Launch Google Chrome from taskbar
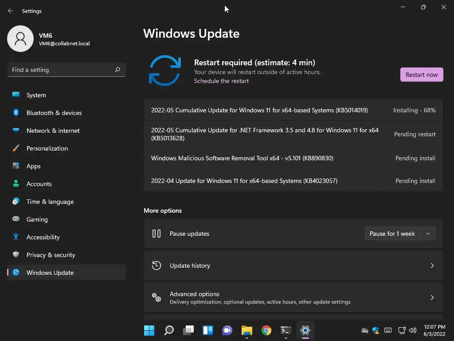The height and width of the screenshot is (341, 454). 266,330
